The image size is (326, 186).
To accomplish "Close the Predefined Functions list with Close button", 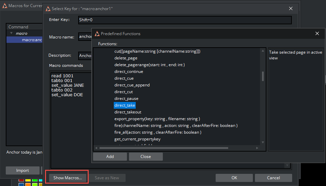I will click(x=146, y=157).
